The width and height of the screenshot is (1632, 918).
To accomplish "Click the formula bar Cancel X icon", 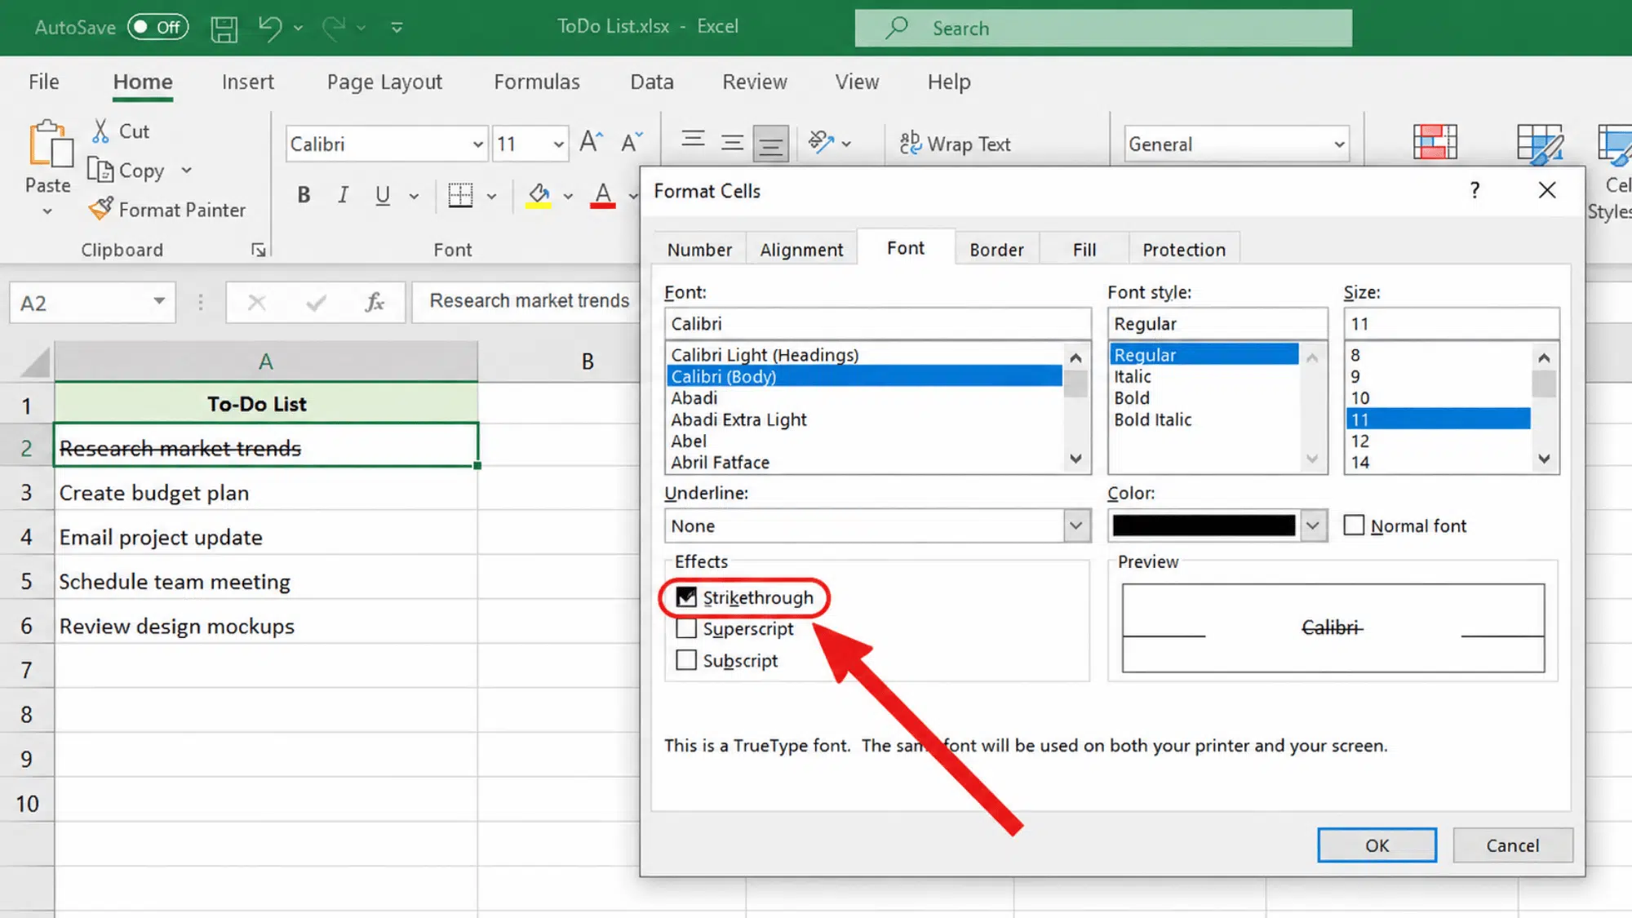I will [x=256, y=303].
